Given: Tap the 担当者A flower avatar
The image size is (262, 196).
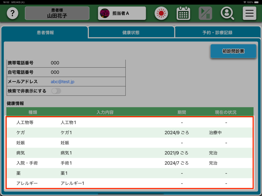Looking at the screenshot, I should pyautogui.click(x=104, y=13).
